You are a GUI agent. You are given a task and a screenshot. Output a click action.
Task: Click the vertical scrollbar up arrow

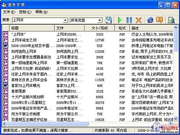tap(175, 28)
